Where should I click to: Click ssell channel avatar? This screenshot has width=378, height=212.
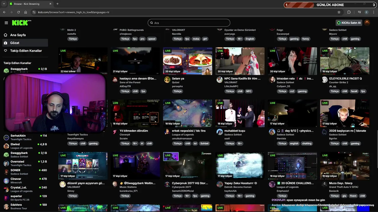(x=219, y=132)
